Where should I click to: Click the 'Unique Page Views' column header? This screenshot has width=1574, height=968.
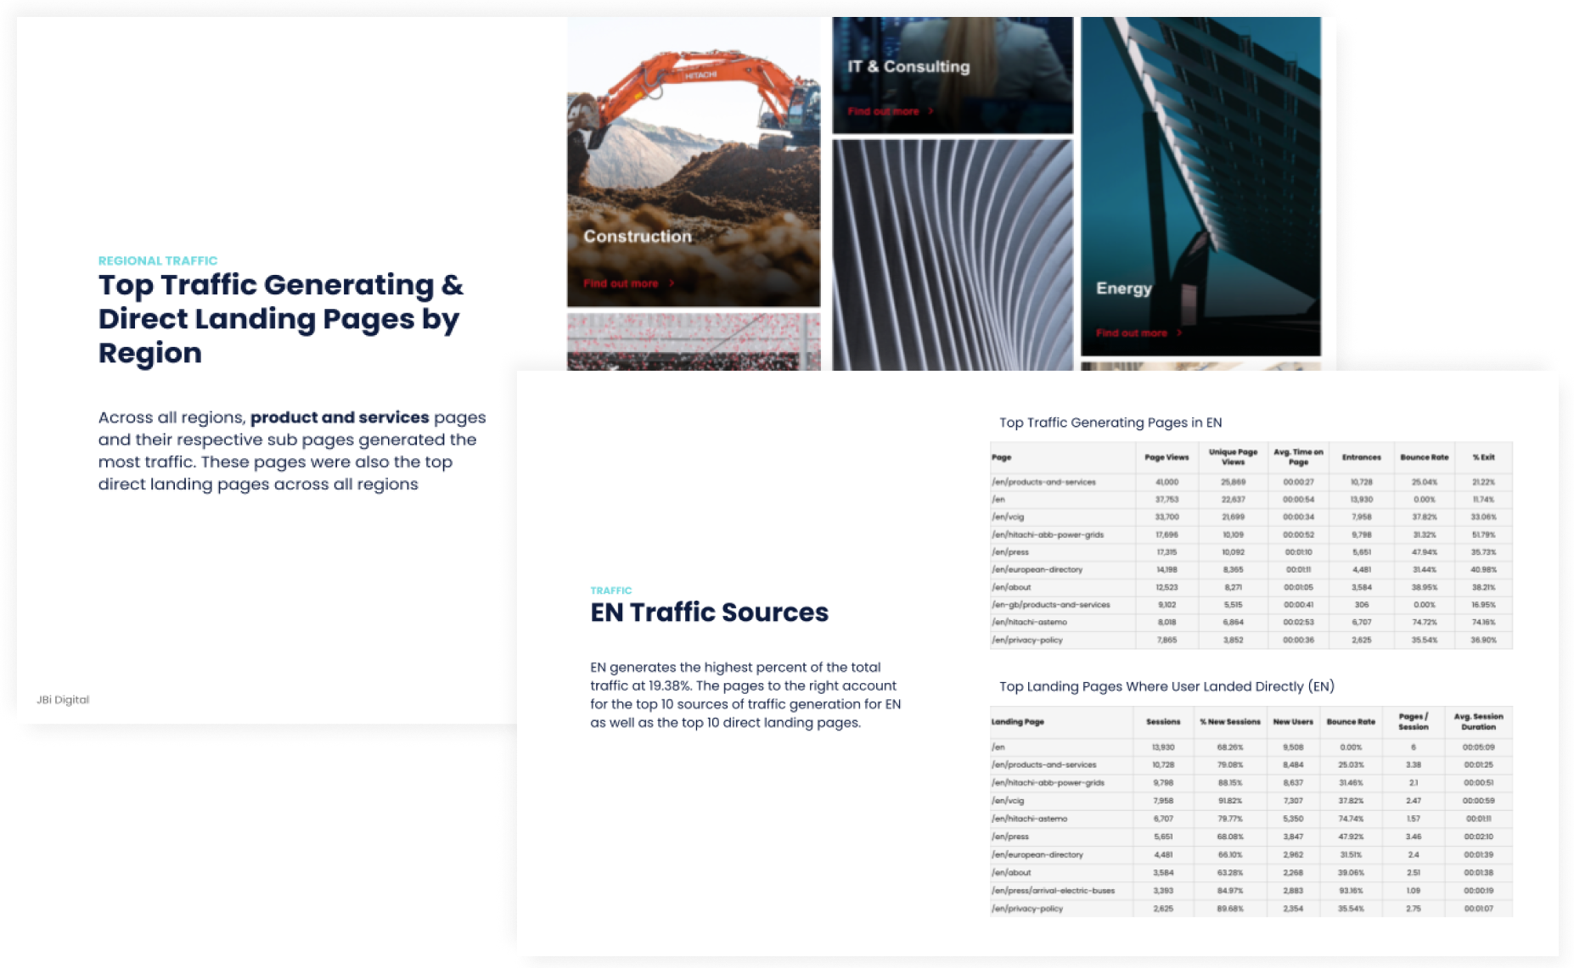click(1233, 457)
